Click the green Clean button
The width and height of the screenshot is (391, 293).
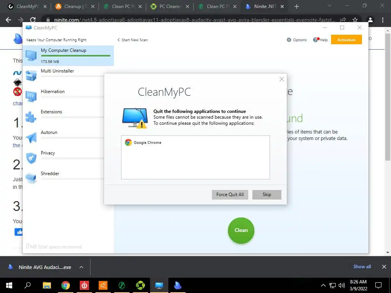pyautogui.click(x=241, y=230)
